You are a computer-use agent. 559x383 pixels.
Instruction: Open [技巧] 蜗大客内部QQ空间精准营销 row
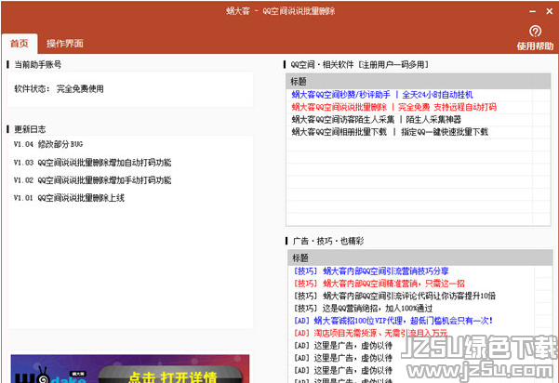coord(379,284)
